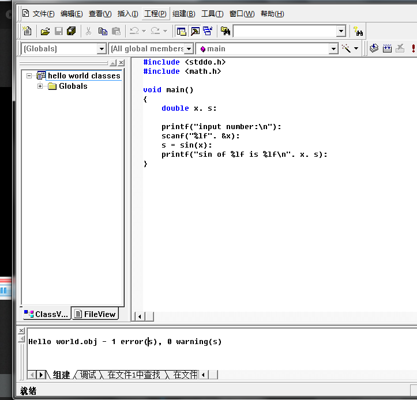The image size is (417, 400).
Task: Open the Redo history dropdown arrow
Action: coord(165,31)
